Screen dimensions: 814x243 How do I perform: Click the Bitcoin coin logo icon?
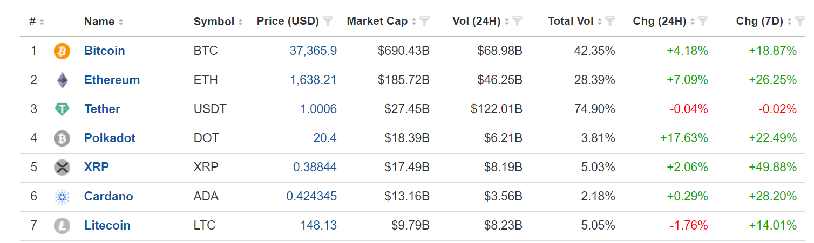tap(62, 51)
